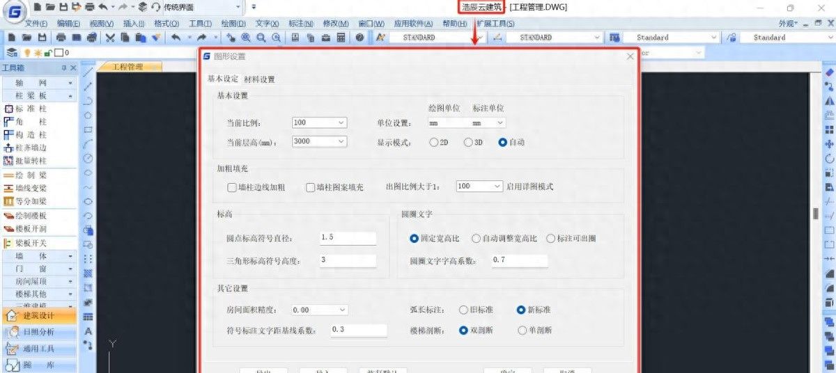Open the 房间面积精度 dropdown
Image resolution: width=836 pixels, height=373 pixels.
(x=319, y=310)
